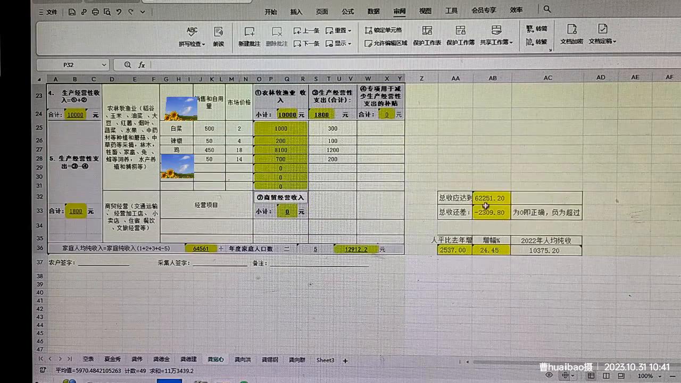
Task: Select the 拼写检查 spell check tool
Action: 191,37
